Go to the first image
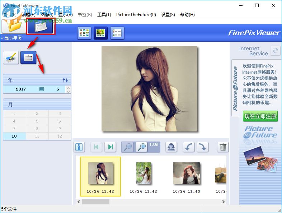 click(96, 147)
